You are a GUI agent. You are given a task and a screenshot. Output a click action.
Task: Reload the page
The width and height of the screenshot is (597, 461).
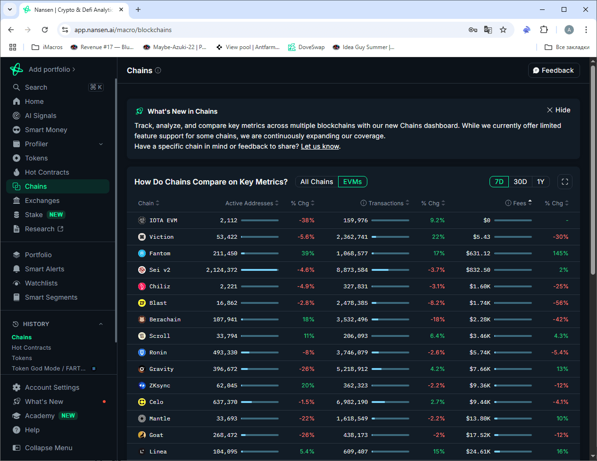click(x=45, y=30)
